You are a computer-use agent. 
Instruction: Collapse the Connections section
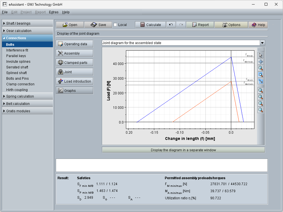pyautogui.click(x=27, y=38)
